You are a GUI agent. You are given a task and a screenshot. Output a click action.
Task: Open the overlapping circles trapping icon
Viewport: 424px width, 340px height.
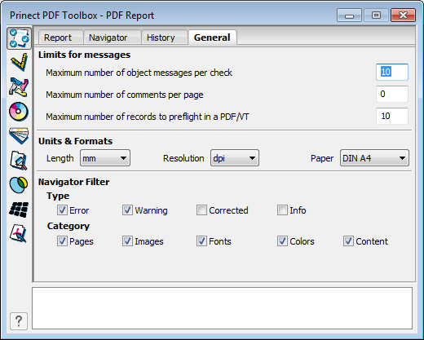click(x=19, y=185)
